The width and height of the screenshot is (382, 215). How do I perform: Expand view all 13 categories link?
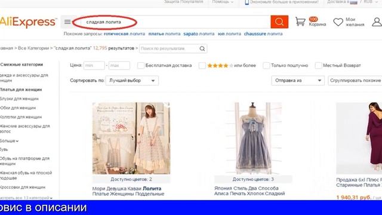[26, 198]
